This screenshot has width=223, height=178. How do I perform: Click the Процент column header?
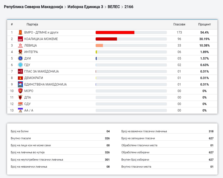click(204, 24)
